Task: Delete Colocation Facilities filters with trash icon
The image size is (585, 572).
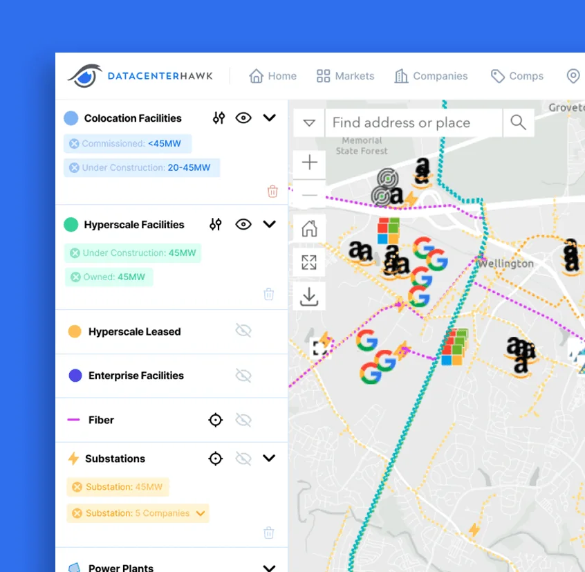Action: [272, 192]
